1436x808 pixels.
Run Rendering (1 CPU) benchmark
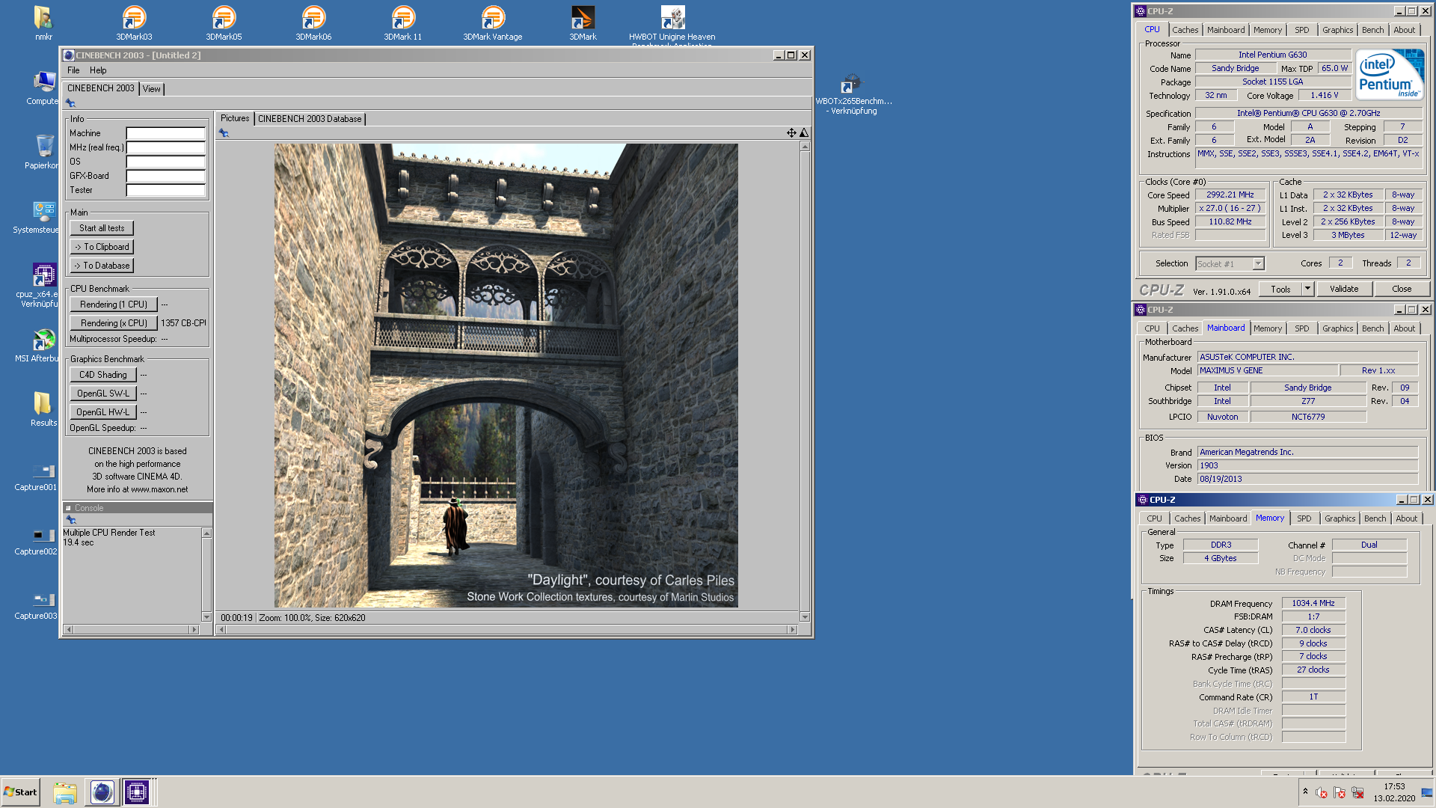pos(114,304)
